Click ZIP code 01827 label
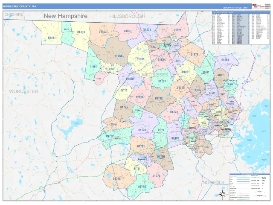 pyautogui.click(x=128, y=31)
